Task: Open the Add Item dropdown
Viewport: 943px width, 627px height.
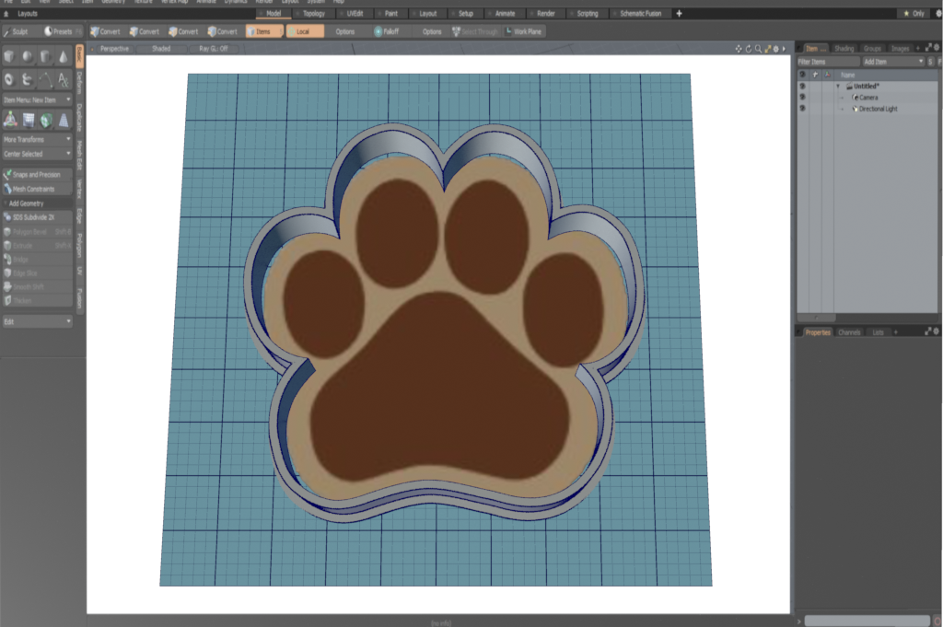Action: tap(892, 61)
